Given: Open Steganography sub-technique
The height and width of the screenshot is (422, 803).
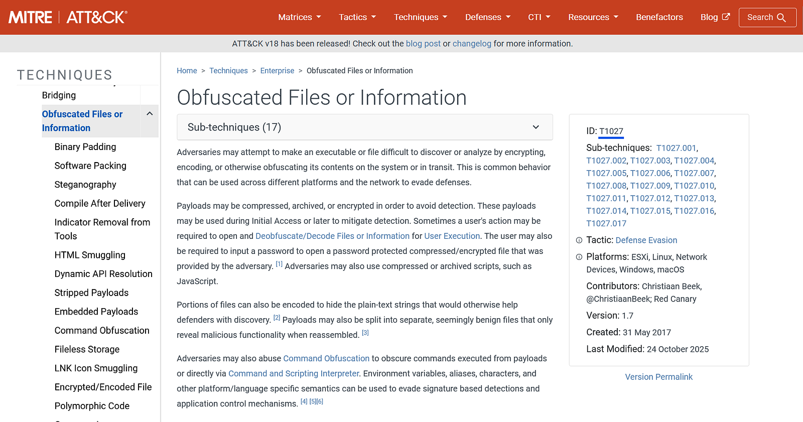Looking at the screenshot, I should pos(85,185).
